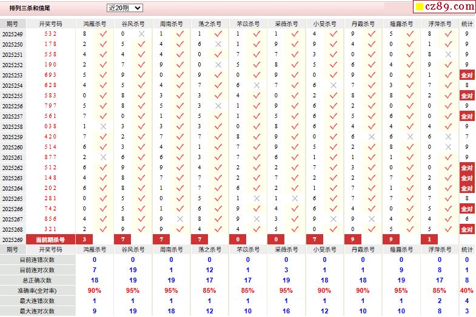Viewport: 476px width, 317px height.
Task: Click the 最大连对次数 row label
Action: 37,311
